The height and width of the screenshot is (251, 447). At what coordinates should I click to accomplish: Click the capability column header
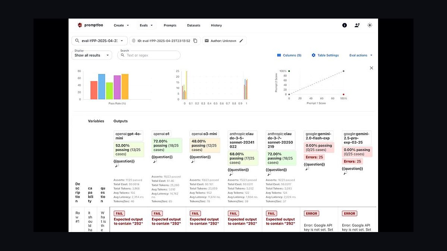tap(90, 194)
